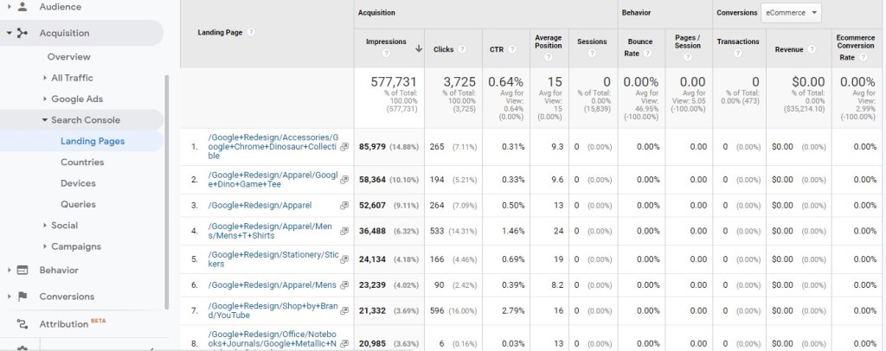Click the Acquisition branching-arrows icon
886x351 pixels.
[x=22, y=34]
